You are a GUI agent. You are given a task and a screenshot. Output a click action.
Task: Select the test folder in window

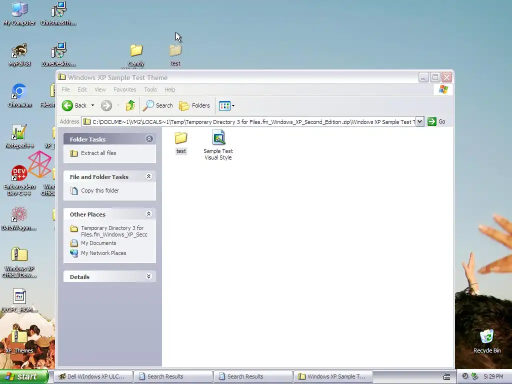tap(181, 142)
